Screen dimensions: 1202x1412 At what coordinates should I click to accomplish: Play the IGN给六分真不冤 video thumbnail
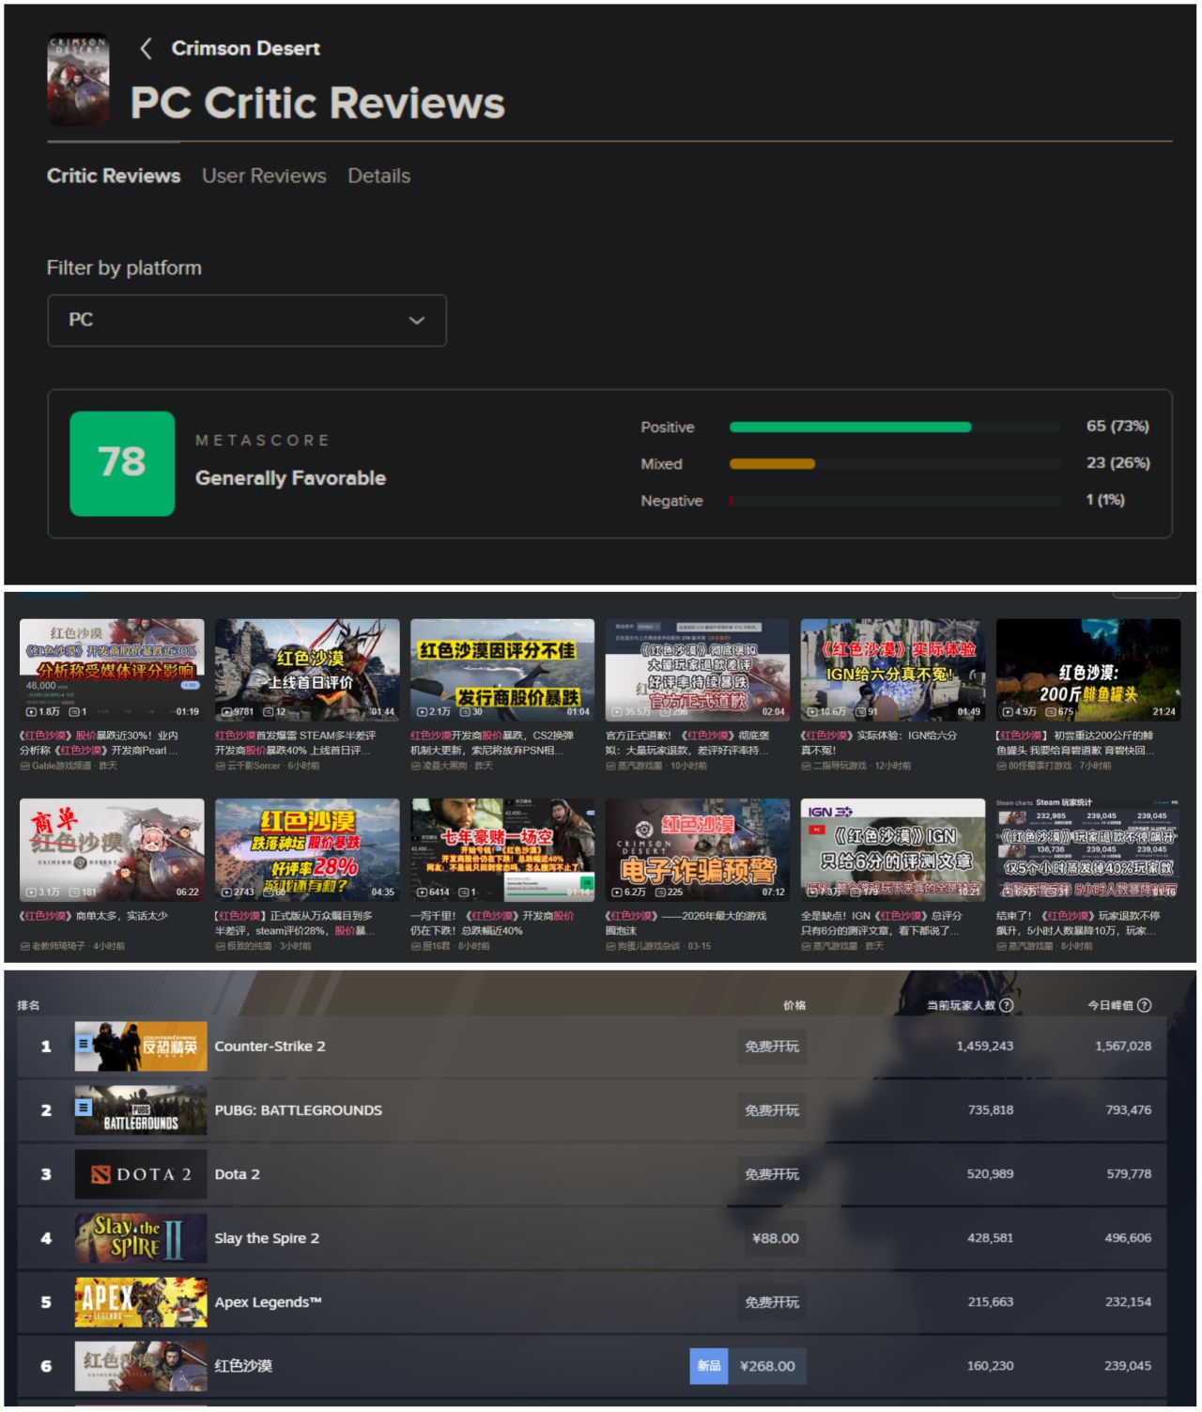coord(893,670)
